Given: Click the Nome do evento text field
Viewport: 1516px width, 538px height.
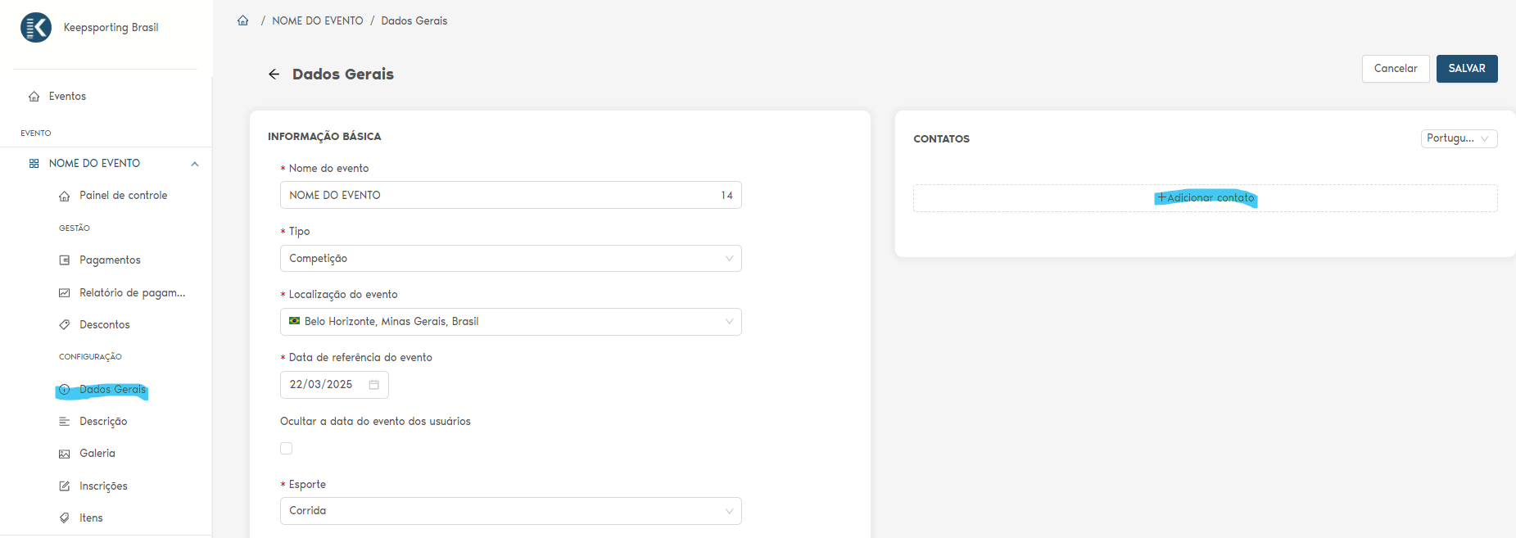Looking at the screenshot, I should click(500, 196).
